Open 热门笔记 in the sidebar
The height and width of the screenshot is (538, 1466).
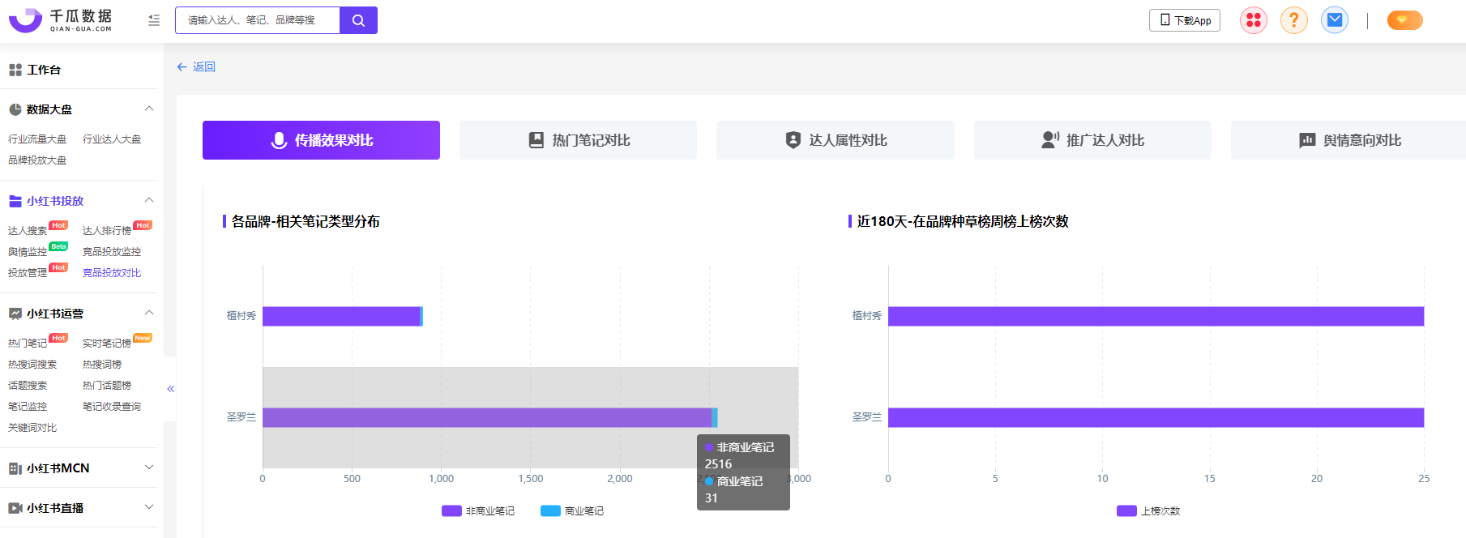click(x=28, y=344)
